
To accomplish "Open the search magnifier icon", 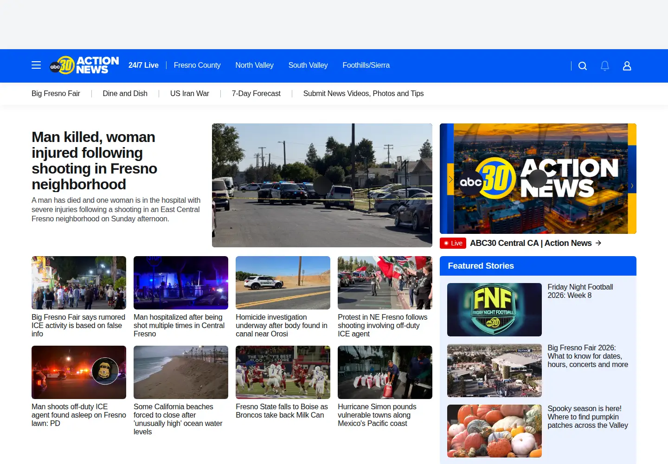I will point(583,66).
